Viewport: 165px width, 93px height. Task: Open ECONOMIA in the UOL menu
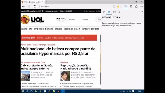click(68, 29)
